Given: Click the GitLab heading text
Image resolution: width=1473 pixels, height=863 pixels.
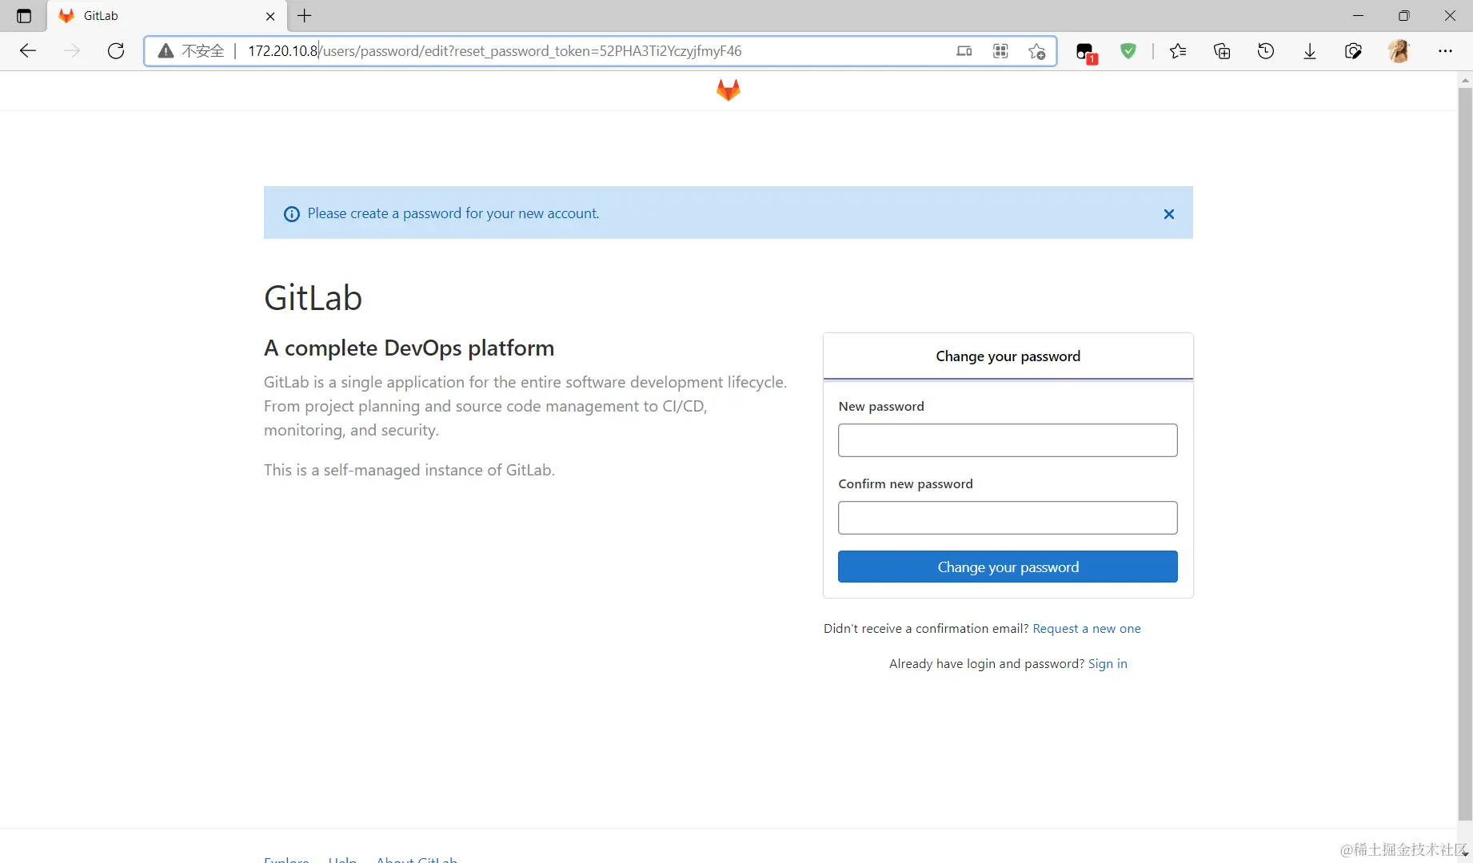Looking at the screenshot, I should (313, 298).
